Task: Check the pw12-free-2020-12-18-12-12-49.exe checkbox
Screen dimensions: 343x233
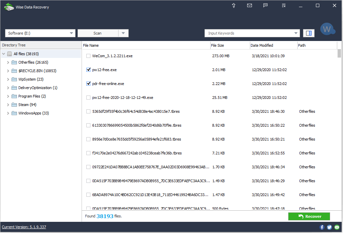Action: [88, 98]
